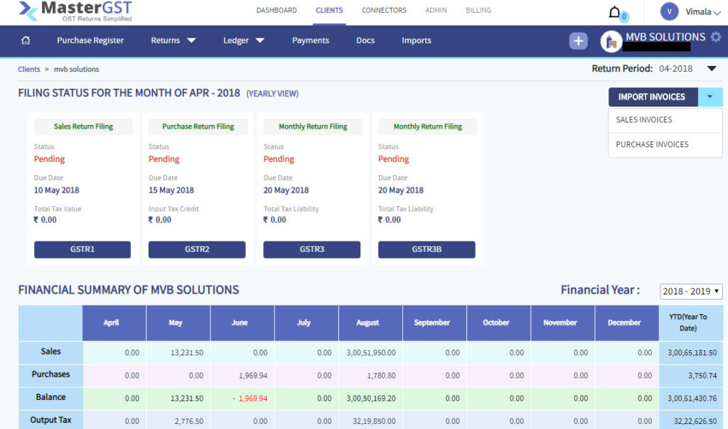Open the Connectors section

click(384, 10)
